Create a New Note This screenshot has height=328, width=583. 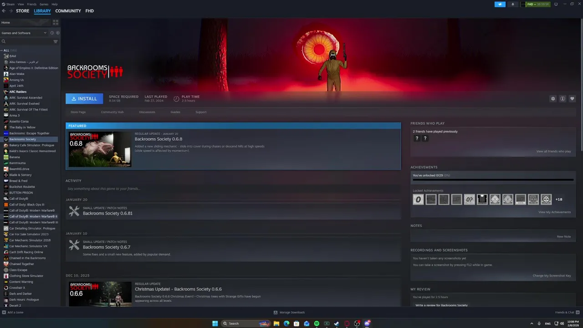coord(564,236)
